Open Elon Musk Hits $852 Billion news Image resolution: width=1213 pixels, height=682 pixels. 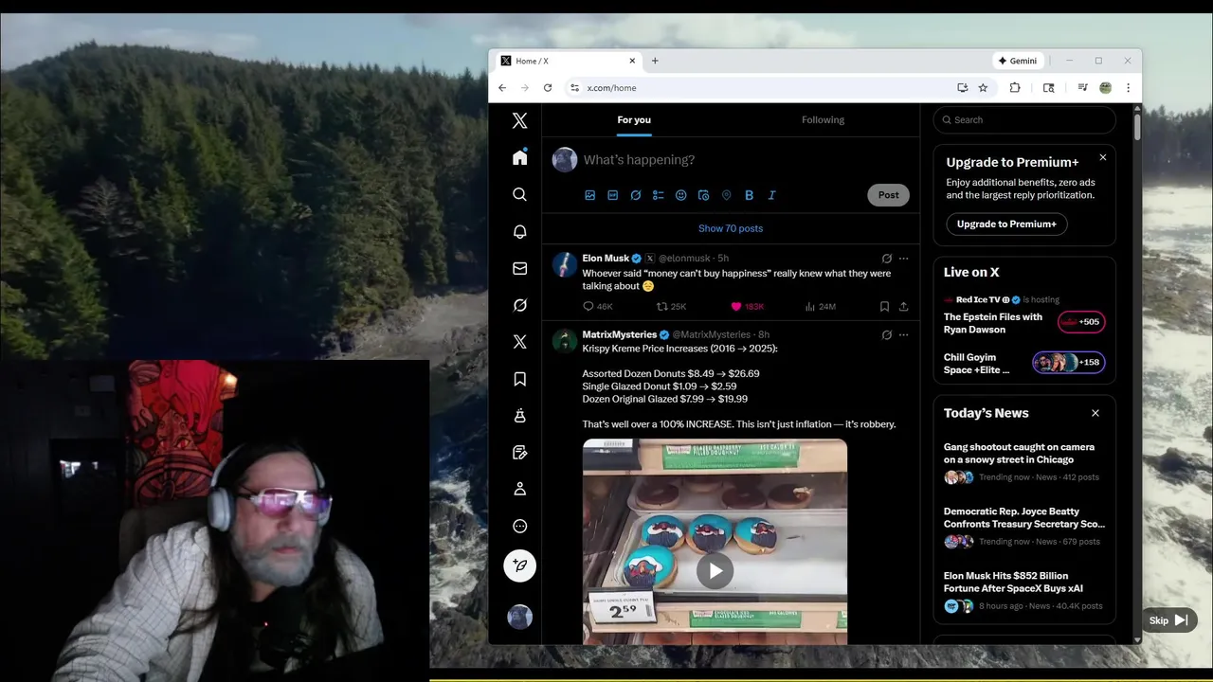tap(1024, 591)
